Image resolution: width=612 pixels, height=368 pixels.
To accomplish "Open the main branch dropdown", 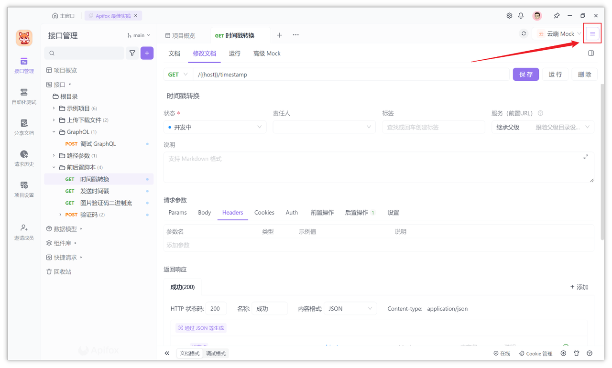I will [139, 35].
